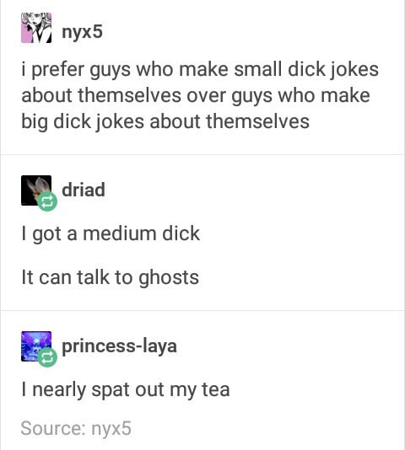Click the green reblog icon beside driad
Screen dimensions: 405x450
[x=47, y=201]
